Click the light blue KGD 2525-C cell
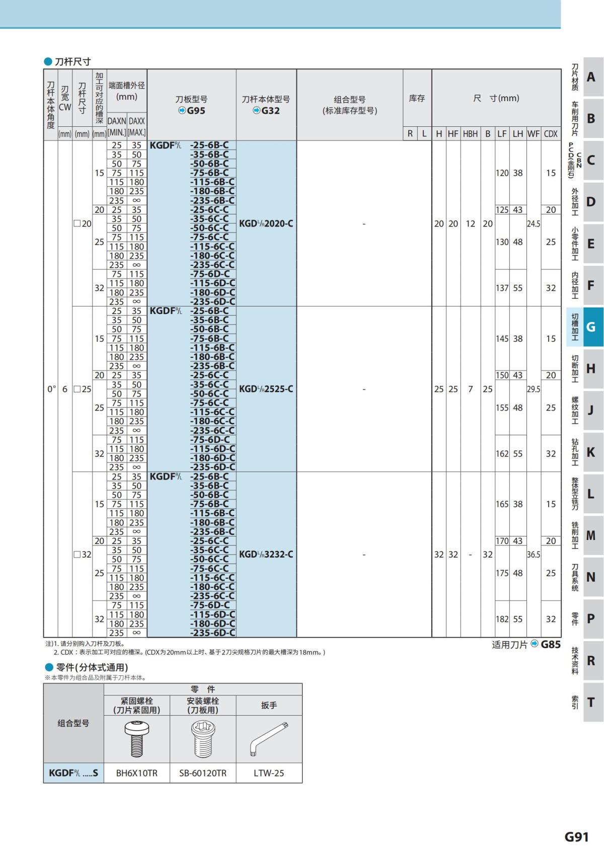The height and width of the screenshot is (854, 604). point(266,389)
